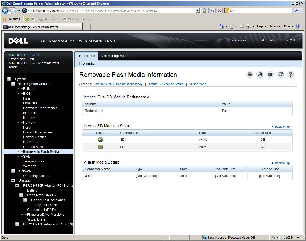Open the Preferences link
The image size is (306, 241).
[237, 40]
